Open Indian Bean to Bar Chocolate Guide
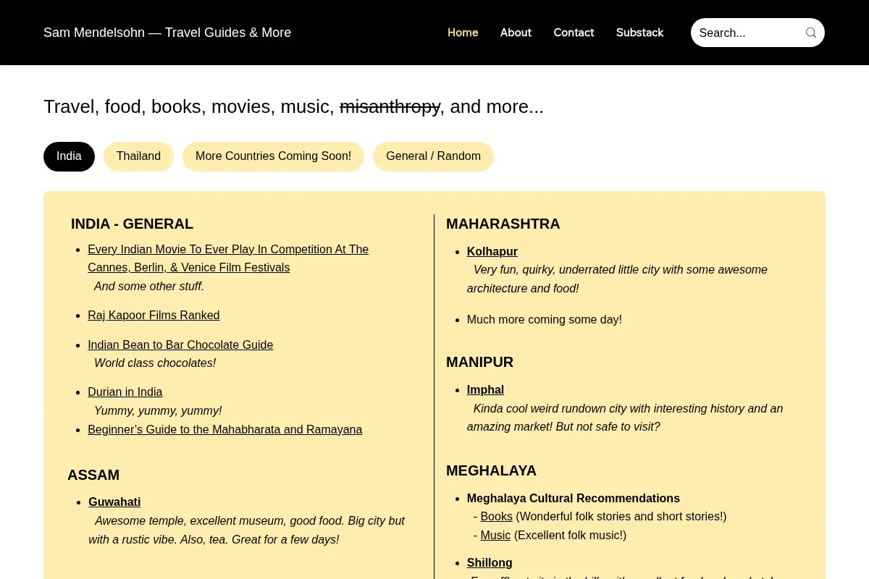The image size is (869, 579). click(180, 345)
